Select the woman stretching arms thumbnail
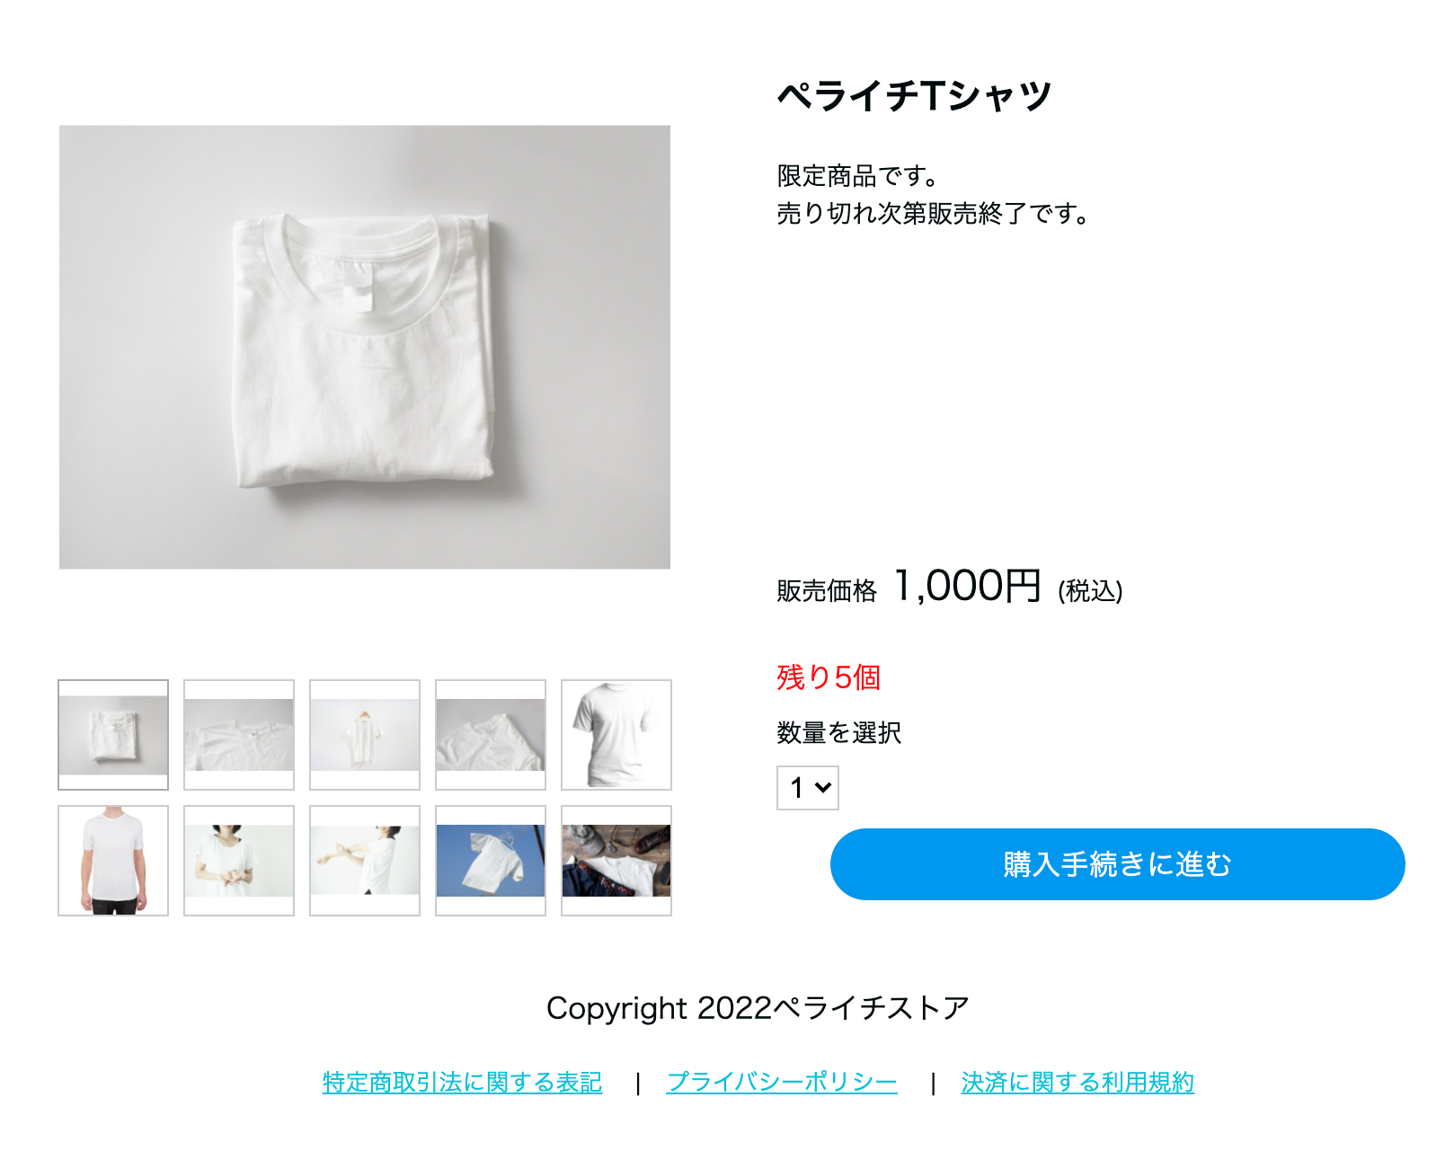The width and height of the screenshot is (1454, 1159). click(365, 861)
